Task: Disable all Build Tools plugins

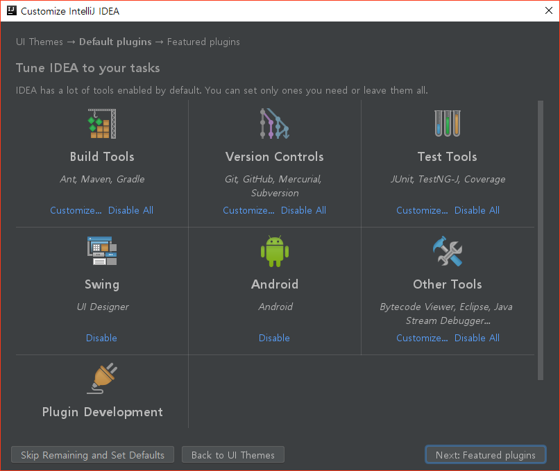Action: click(130, 210)
